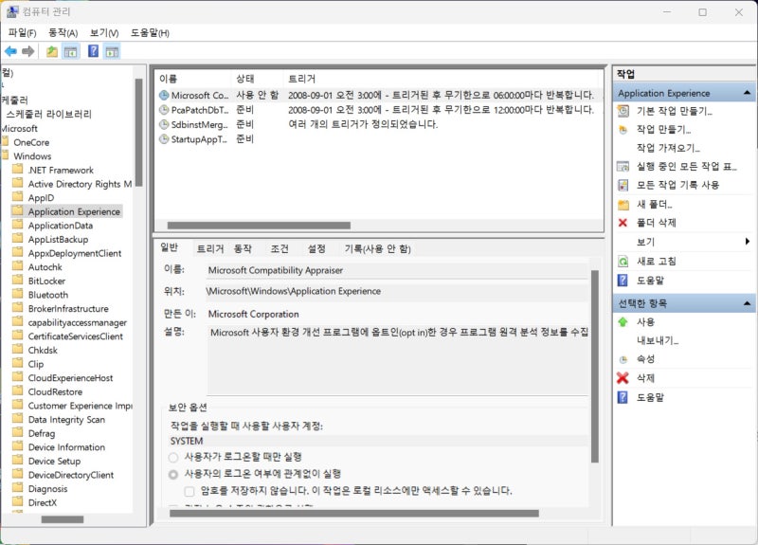Collapse the Application Experience actions section
The width and height of the screenshot is (758, 545).
coord(747,92)
